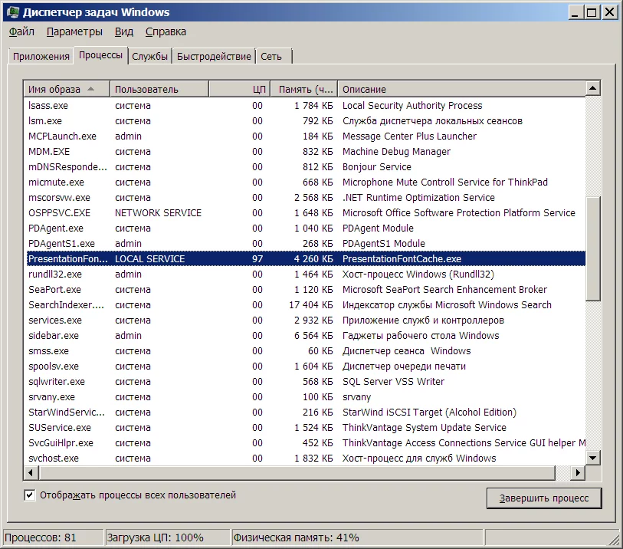Screen dimensions: 623x549
Task: Switch to the Службы tab
Action: [x=149, y=57]
